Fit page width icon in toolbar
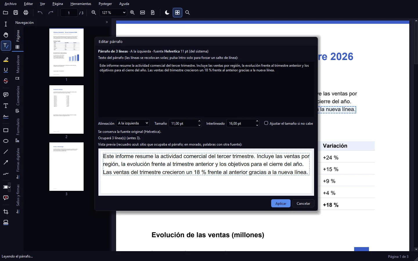 143,12
